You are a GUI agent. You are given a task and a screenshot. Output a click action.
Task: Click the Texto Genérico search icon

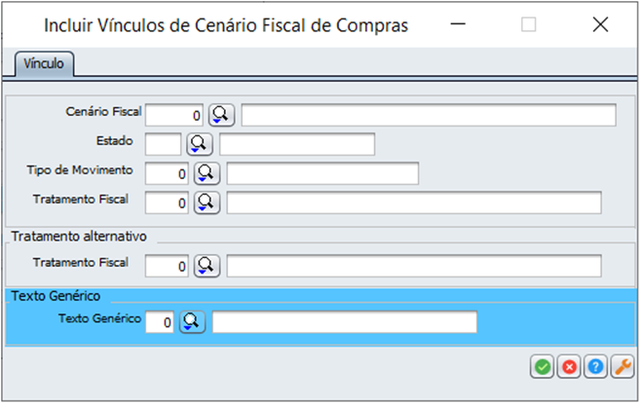click(x=192, y=321)
